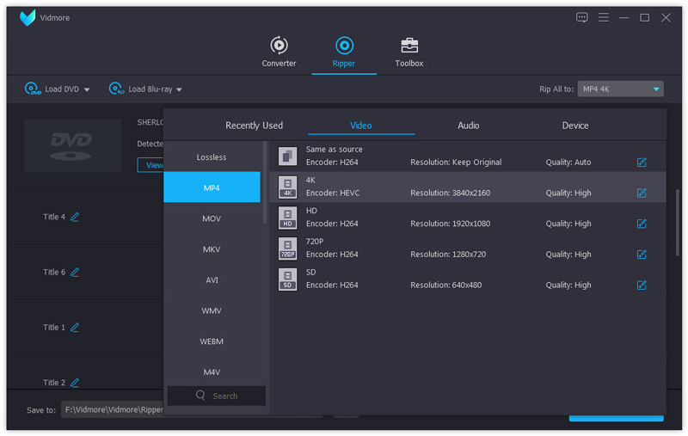Select the MKV format
The height and width of the screenshot is (436, 688).
pos(212,249)
